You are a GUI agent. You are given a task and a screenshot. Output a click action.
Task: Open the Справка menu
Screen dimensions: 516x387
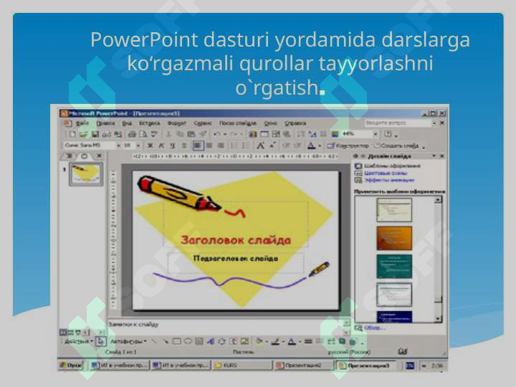295,123
